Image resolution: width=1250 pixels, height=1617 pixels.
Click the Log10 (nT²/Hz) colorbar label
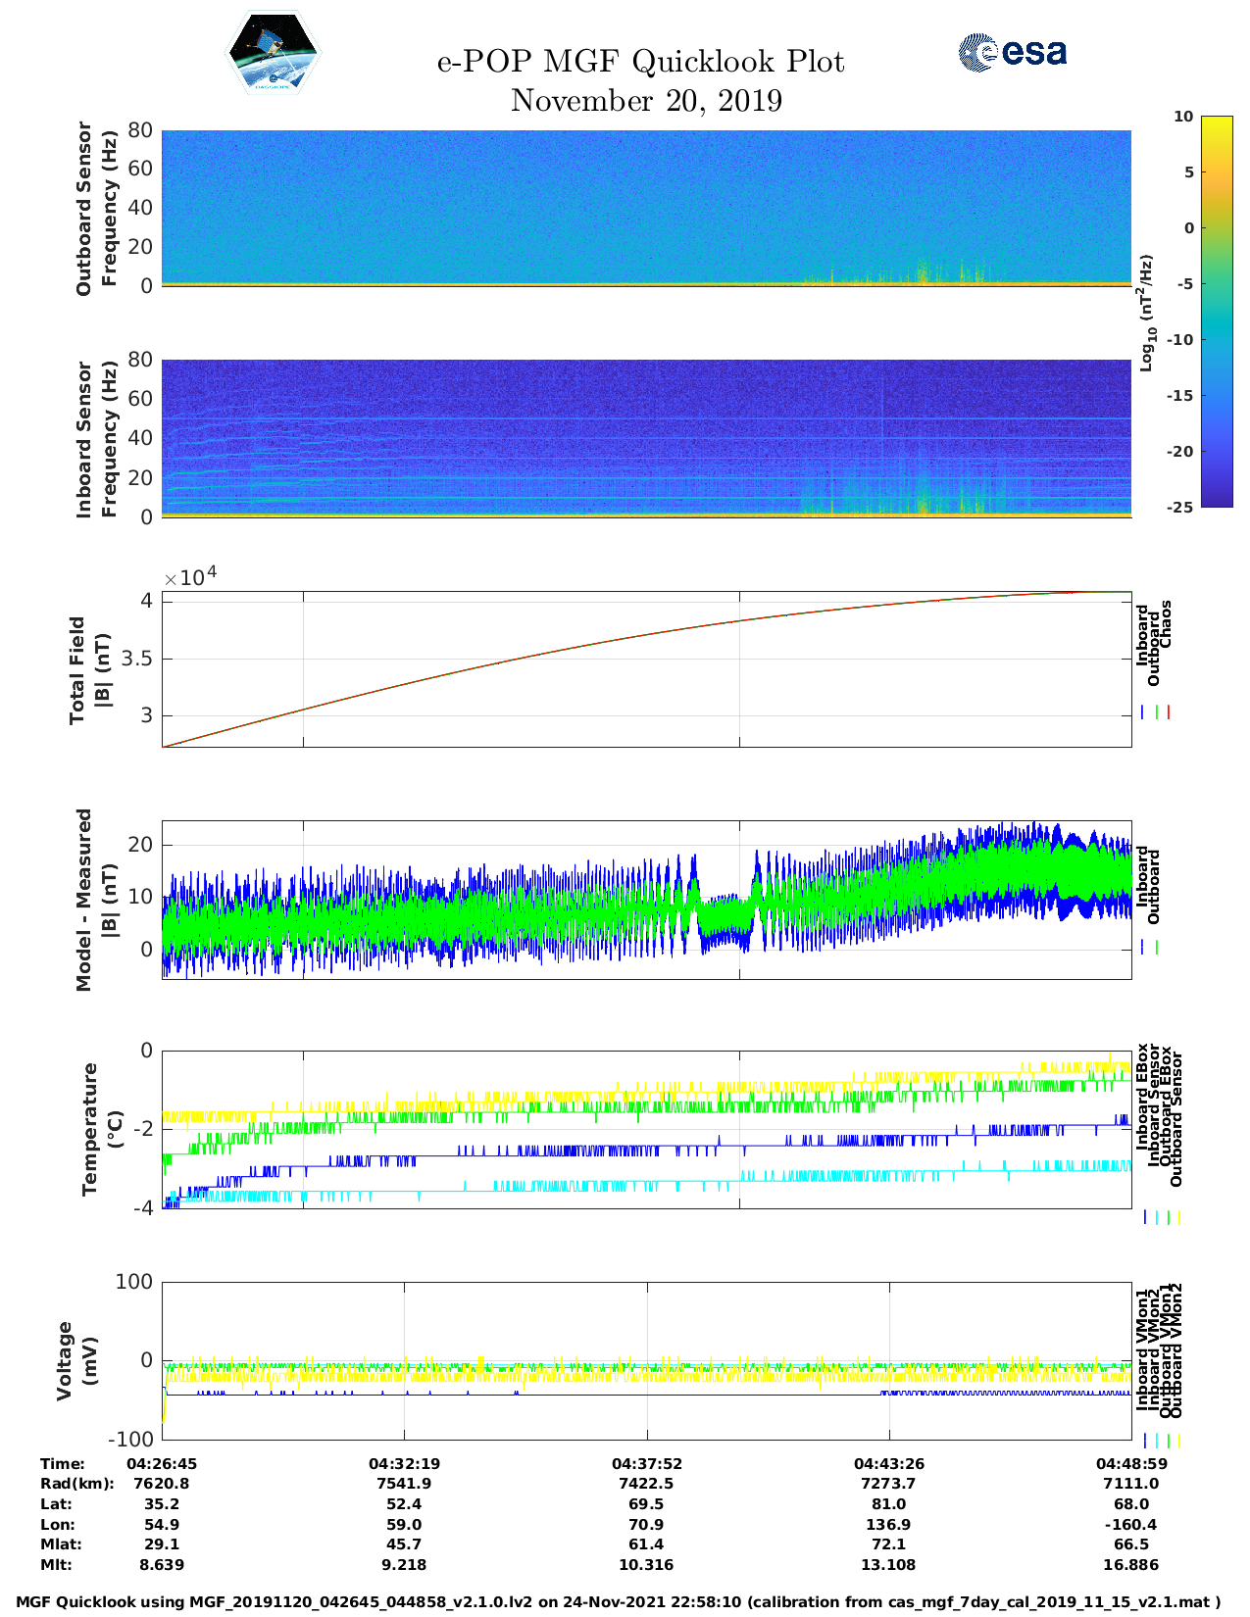[1145, 313]
